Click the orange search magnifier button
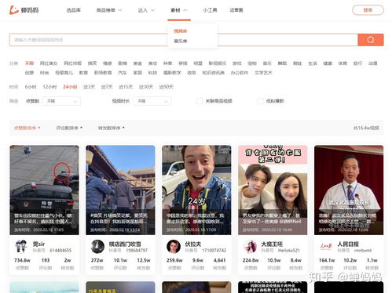The image size is (392, 293). pyautogui.click(x=371, y=40)
